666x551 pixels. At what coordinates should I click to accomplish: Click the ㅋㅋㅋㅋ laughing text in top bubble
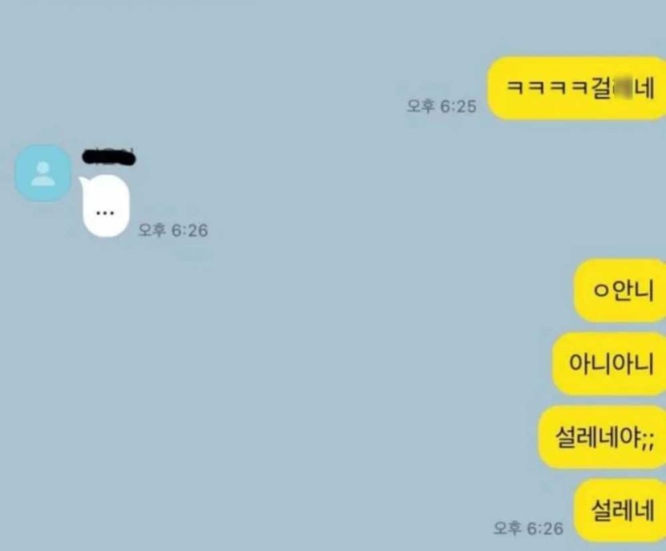point(548,88)
